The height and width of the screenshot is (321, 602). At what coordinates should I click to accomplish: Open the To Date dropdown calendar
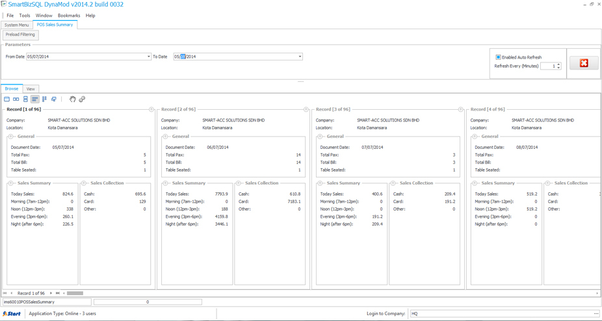point(300,57)
